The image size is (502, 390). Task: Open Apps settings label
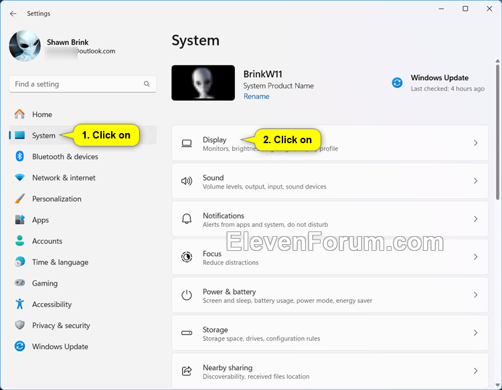(40, 220)
